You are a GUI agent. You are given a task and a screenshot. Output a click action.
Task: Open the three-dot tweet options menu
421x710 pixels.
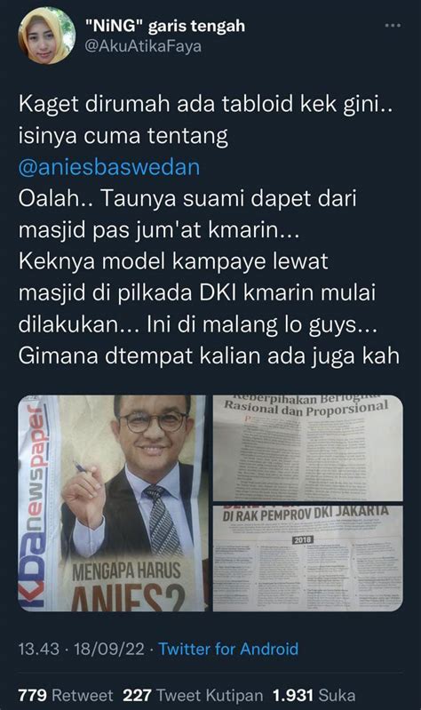(x=393, y=26)
